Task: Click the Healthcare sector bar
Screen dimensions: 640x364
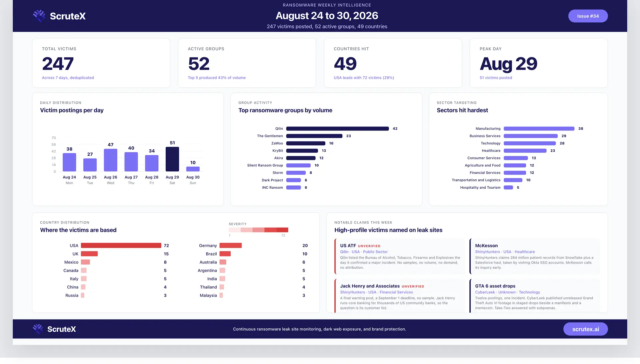Action: tap(525, 151)
